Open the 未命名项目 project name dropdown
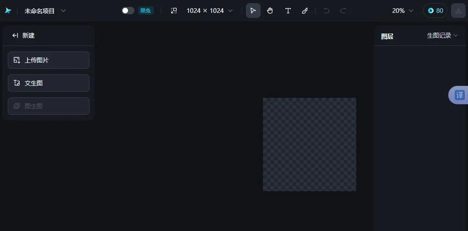This screenshot has width=468, height=231. 45,11
